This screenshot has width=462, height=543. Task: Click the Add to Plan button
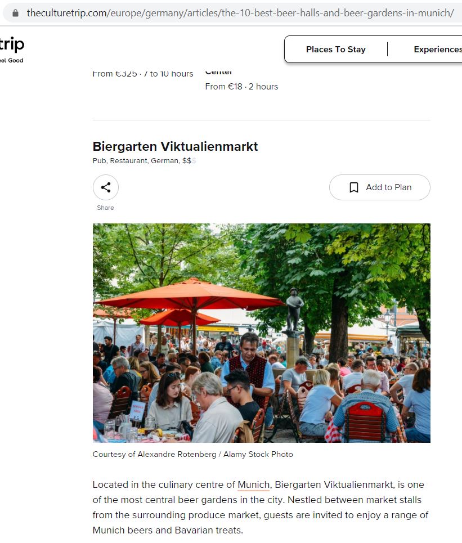pos(380,187)
